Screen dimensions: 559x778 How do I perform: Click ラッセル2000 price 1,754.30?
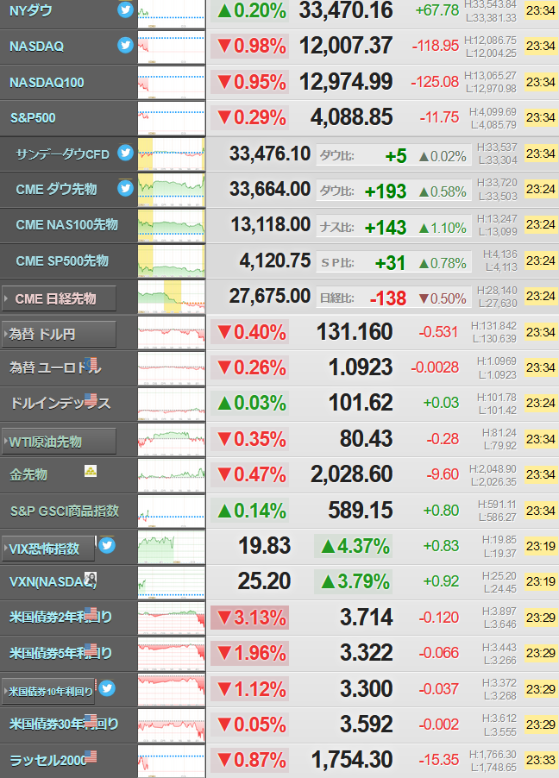[x=353, y=760]
